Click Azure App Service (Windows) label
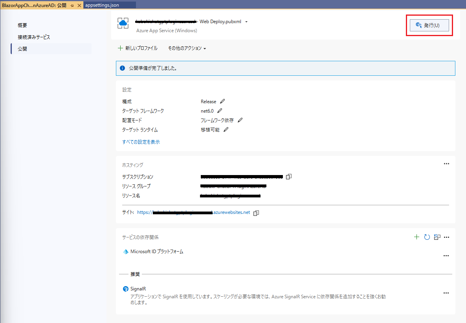This screenshot has height=323, width=466. point(167,31)
